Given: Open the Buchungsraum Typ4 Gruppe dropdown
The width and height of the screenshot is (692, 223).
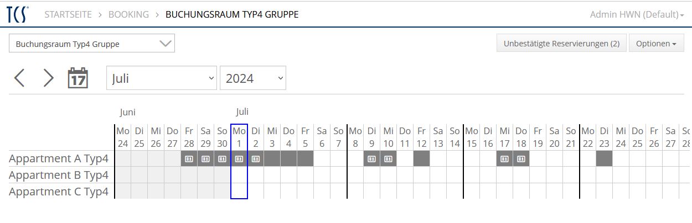Looking at the screenshot, I should (92, 44).
